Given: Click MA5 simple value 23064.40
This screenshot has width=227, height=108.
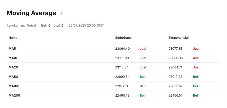Looking at the screenshot, I should 122,49.
